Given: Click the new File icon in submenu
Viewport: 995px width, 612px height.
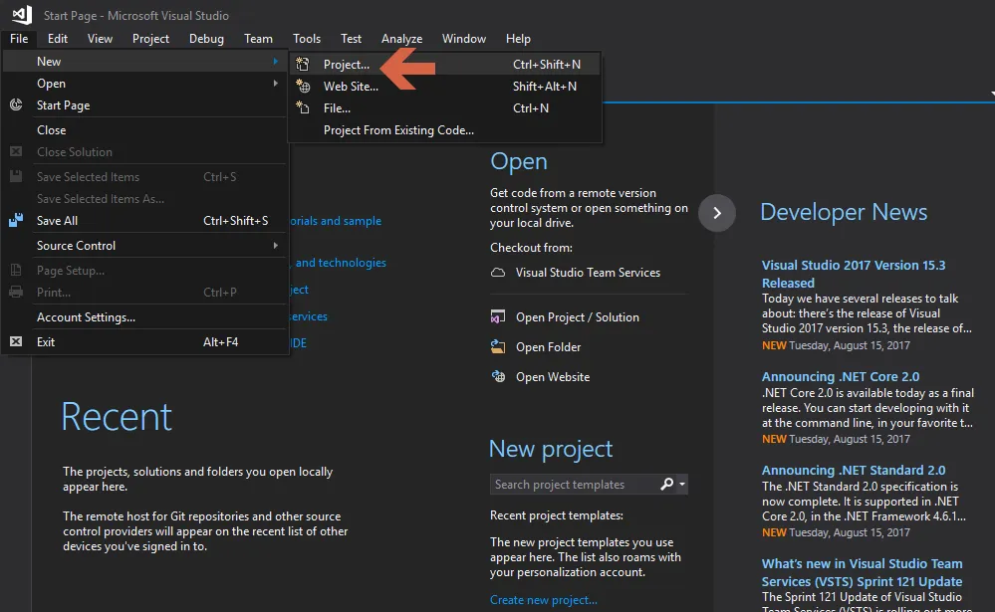Looking at the screenshot, I should [x=303, y=108].
